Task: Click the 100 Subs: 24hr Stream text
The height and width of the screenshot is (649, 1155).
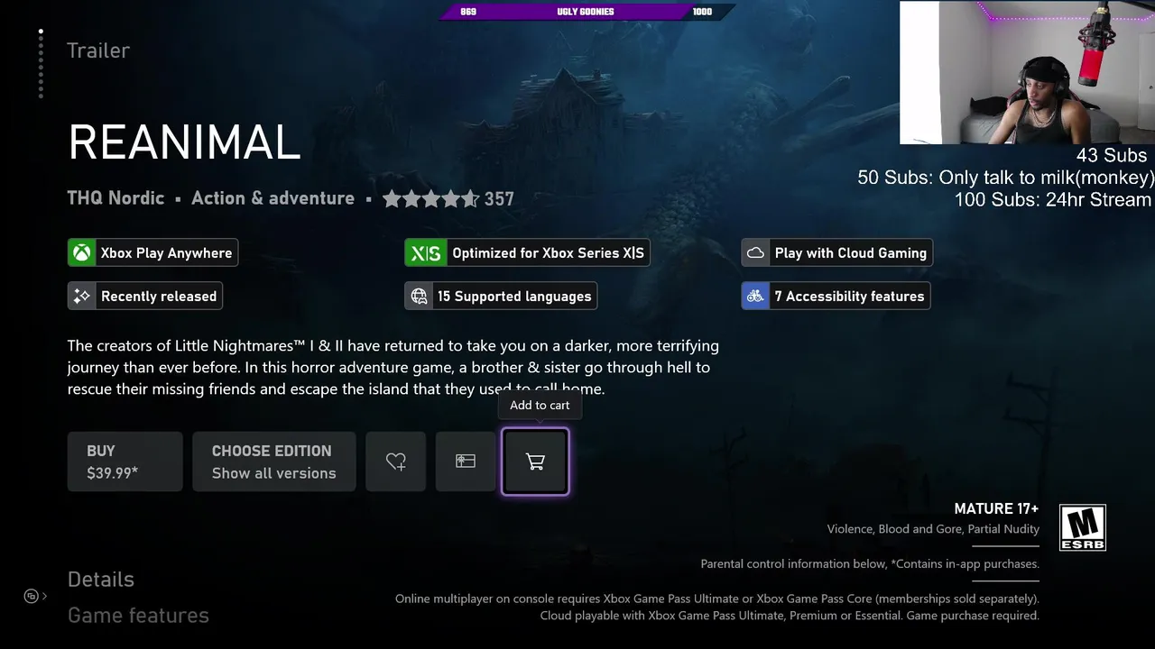Action: point(1053,199)
